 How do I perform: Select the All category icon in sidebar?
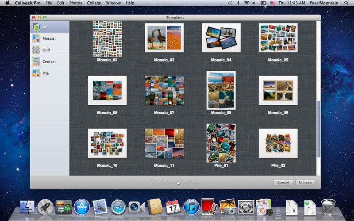point(36,27)
